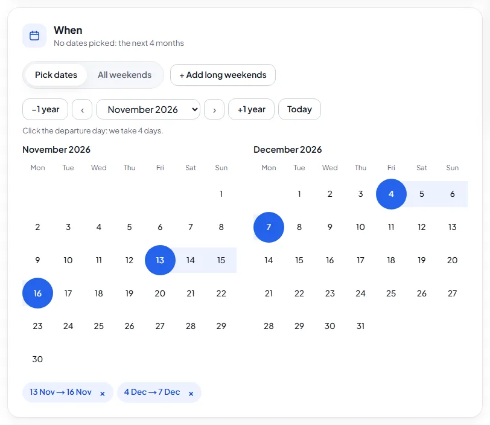The height and width of the screenshot is (425, 490).
Task: Jump forward with +1 year button
Action: 251,109
